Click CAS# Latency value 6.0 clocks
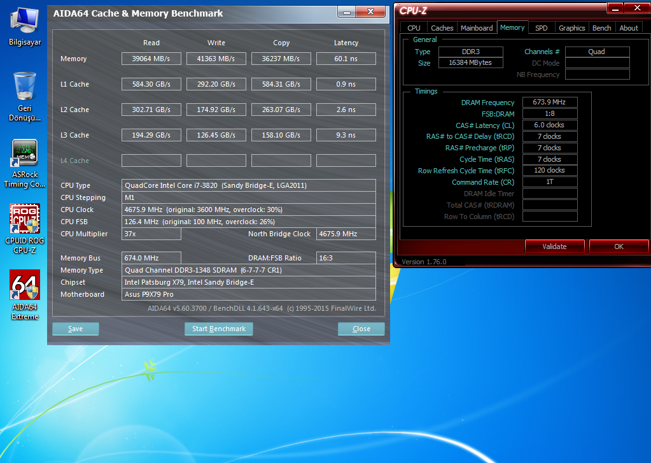The width and height of the screenshot is (651, 463). point(550,125)
